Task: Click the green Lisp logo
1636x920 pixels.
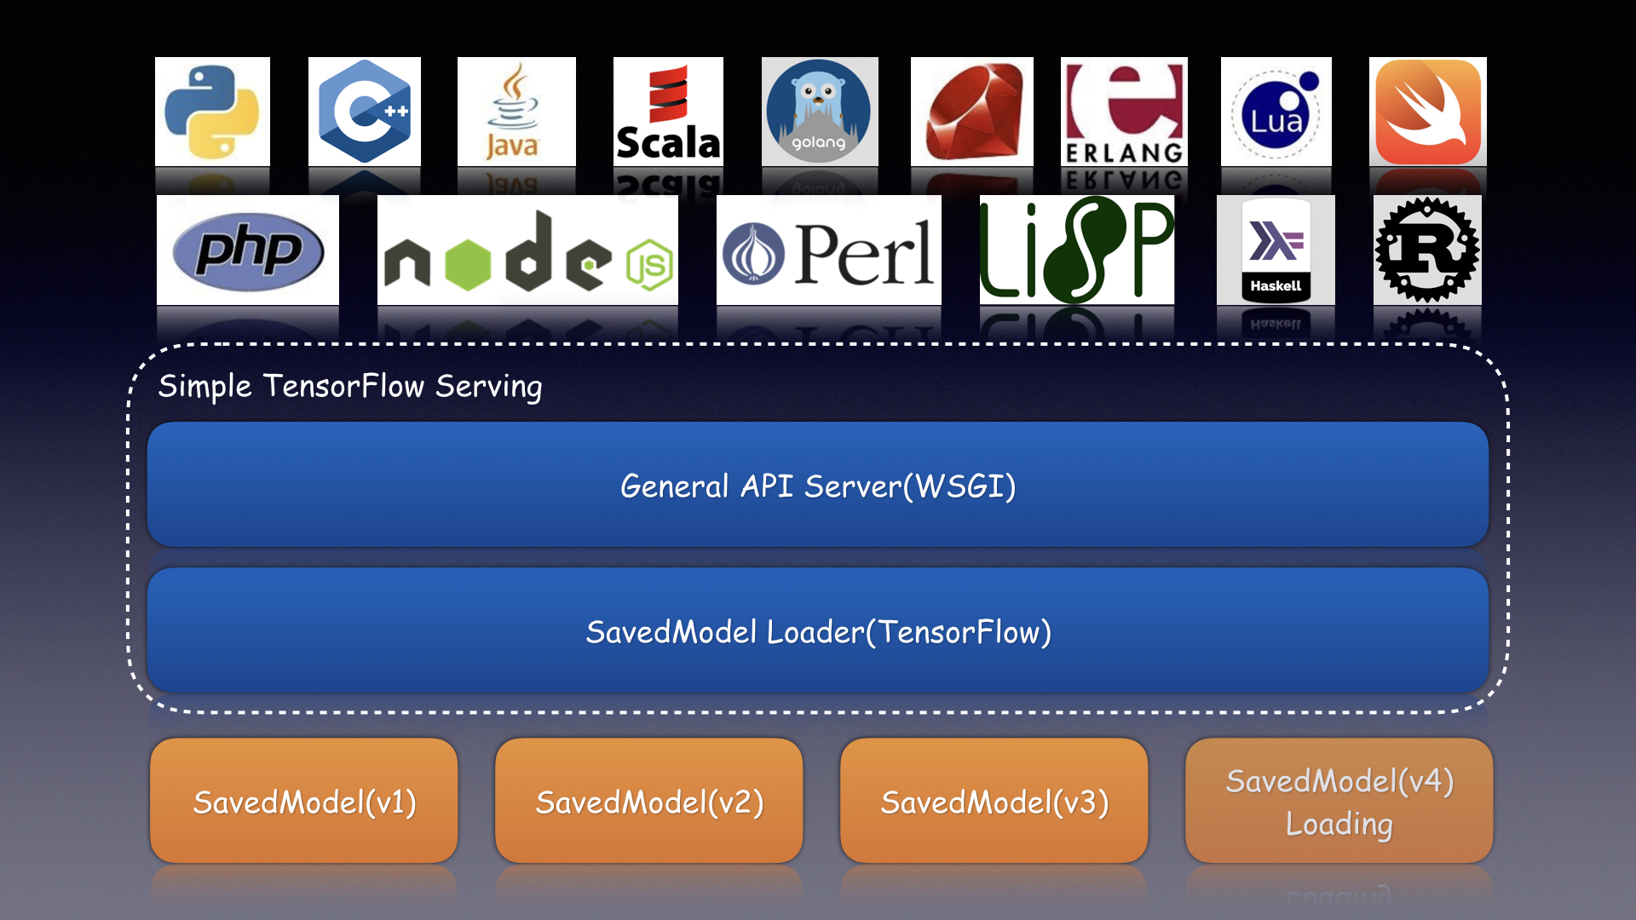Action: tap(1076, 250)
